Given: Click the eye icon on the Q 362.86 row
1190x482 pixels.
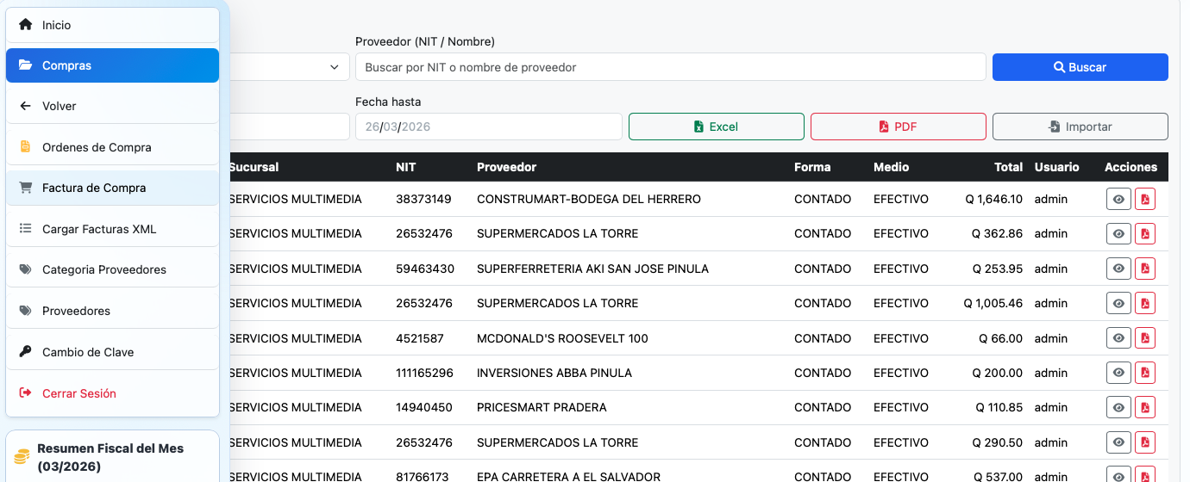Looking at the screenshot, I should 1118,233.
